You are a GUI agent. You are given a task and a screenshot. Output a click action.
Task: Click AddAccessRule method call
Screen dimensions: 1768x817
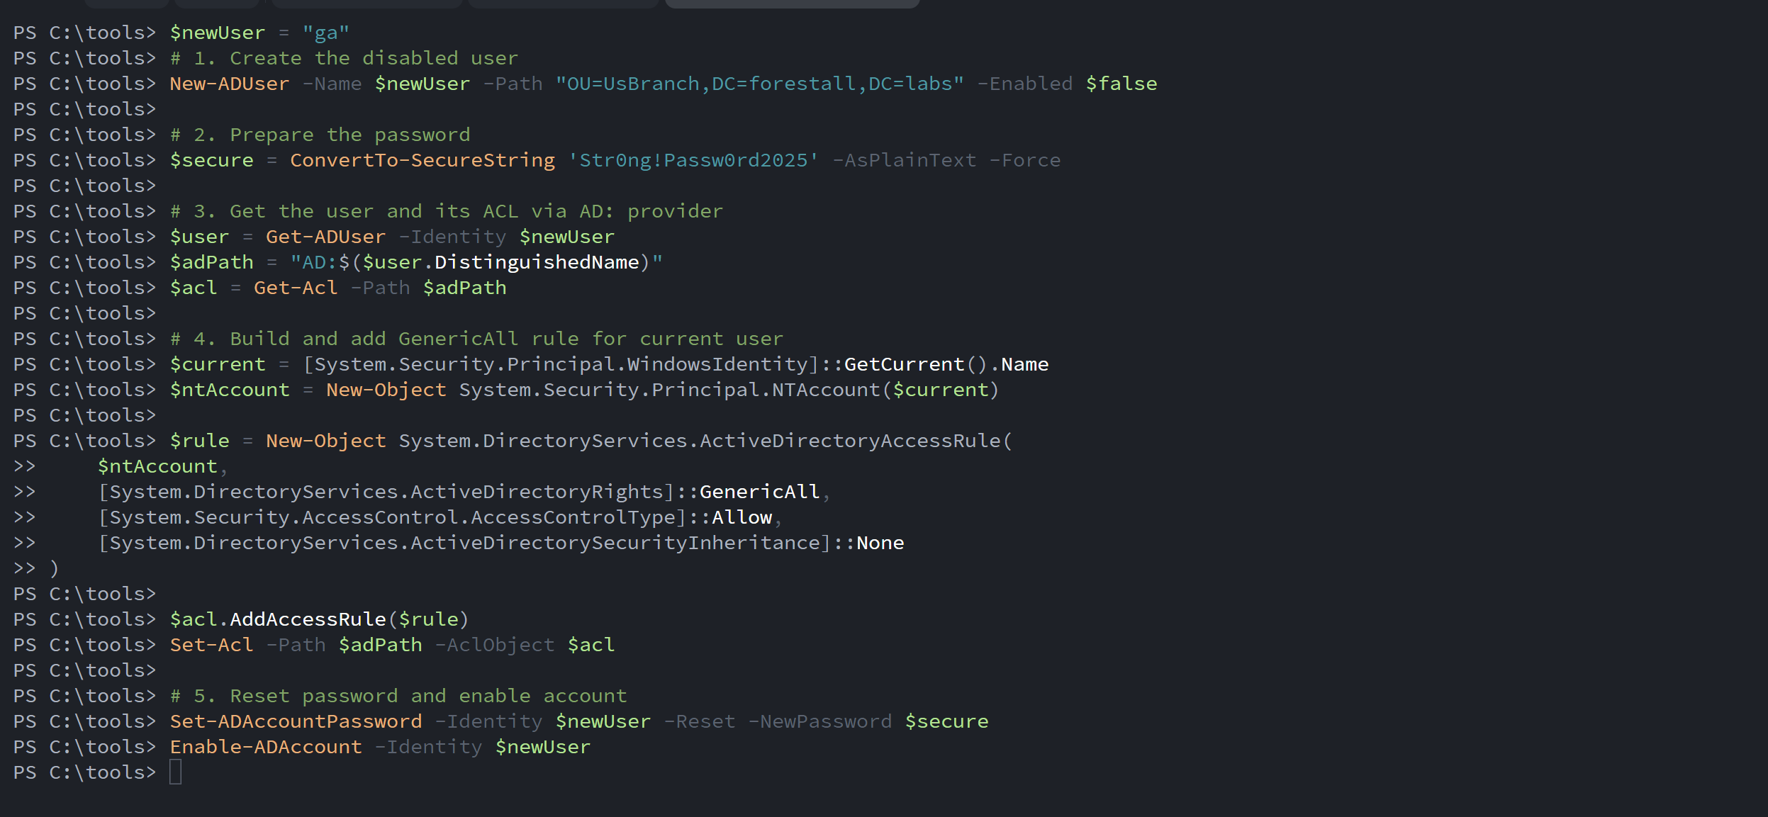pyautogui.click(x=308, y=619)
